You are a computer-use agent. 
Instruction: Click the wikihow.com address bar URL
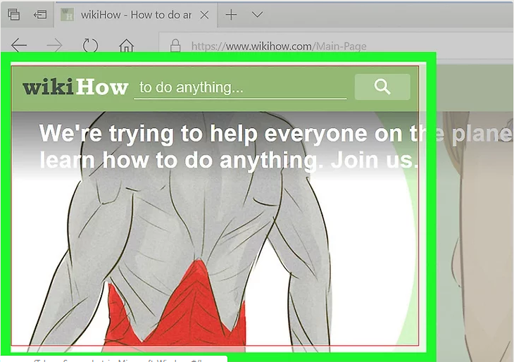tap(279, 46)
